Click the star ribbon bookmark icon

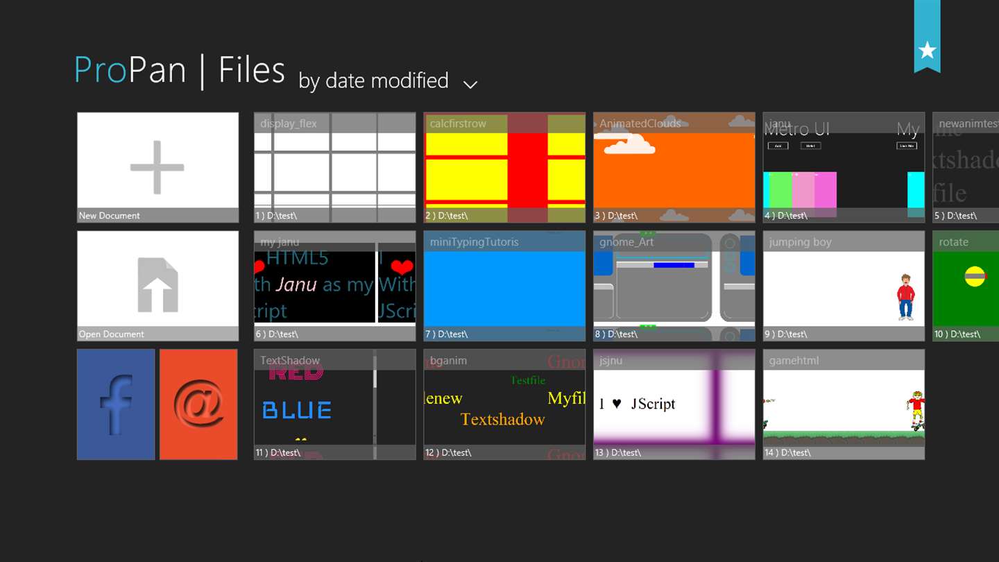[927, 36]
